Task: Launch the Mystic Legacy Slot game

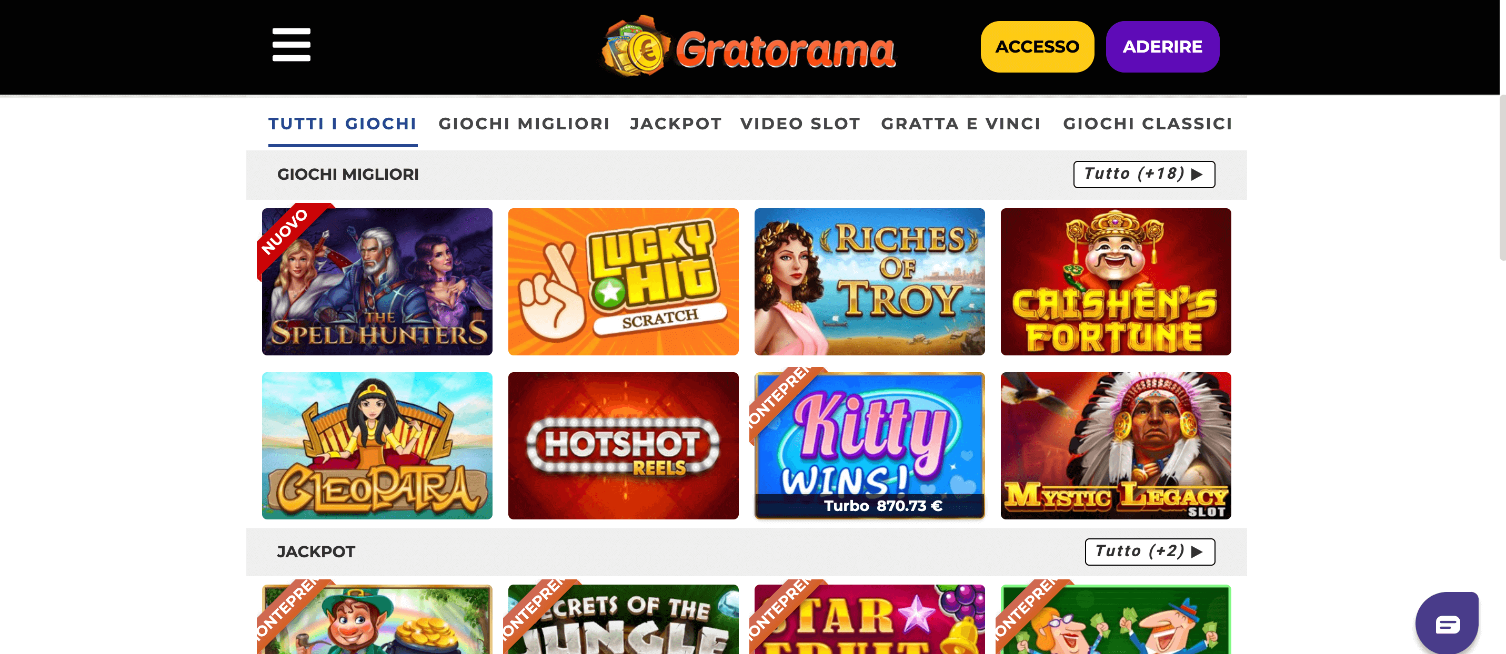Action: pos(1116,445)
